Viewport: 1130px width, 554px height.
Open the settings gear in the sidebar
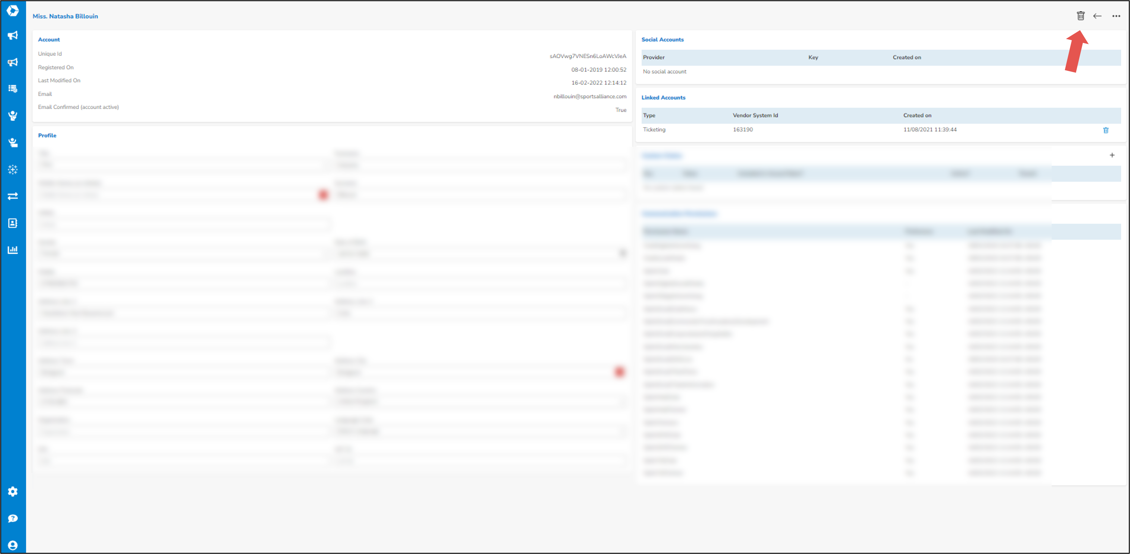coord(13,492)
